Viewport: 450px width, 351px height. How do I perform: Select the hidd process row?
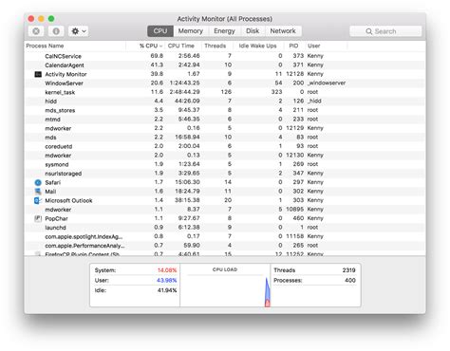pyautogui.click(x=225, y=102)
